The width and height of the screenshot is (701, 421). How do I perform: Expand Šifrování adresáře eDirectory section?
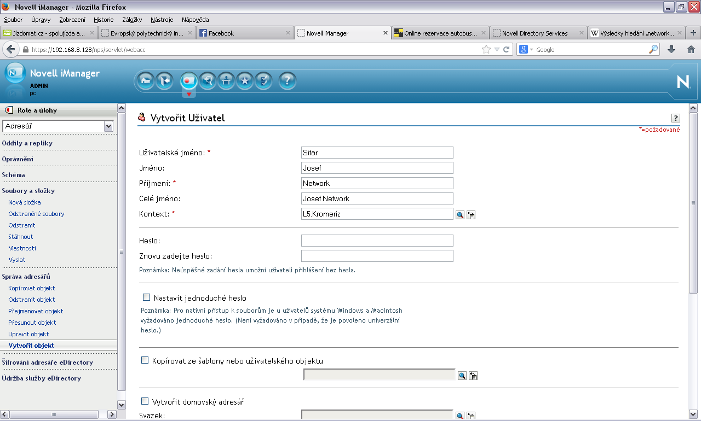tap(48, 362)
